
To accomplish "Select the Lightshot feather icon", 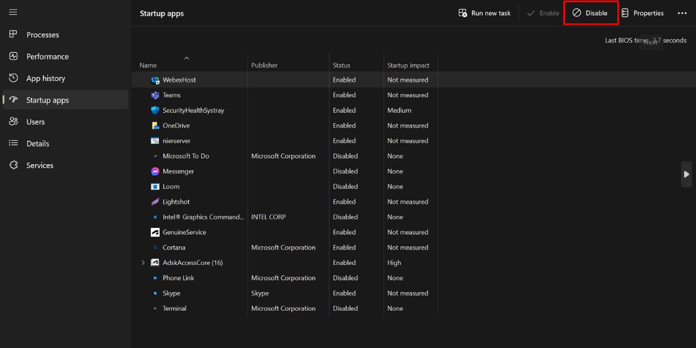I will click(x=154, y=201).
